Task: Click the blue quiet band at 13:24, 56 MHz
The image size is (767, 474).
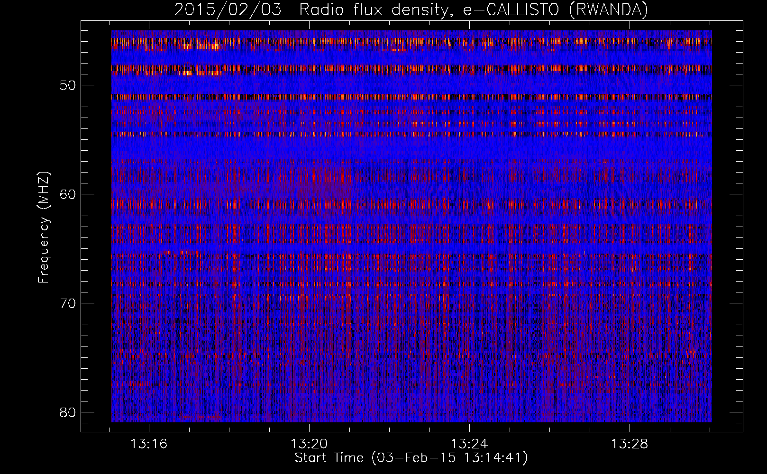Action: (469, 150)
